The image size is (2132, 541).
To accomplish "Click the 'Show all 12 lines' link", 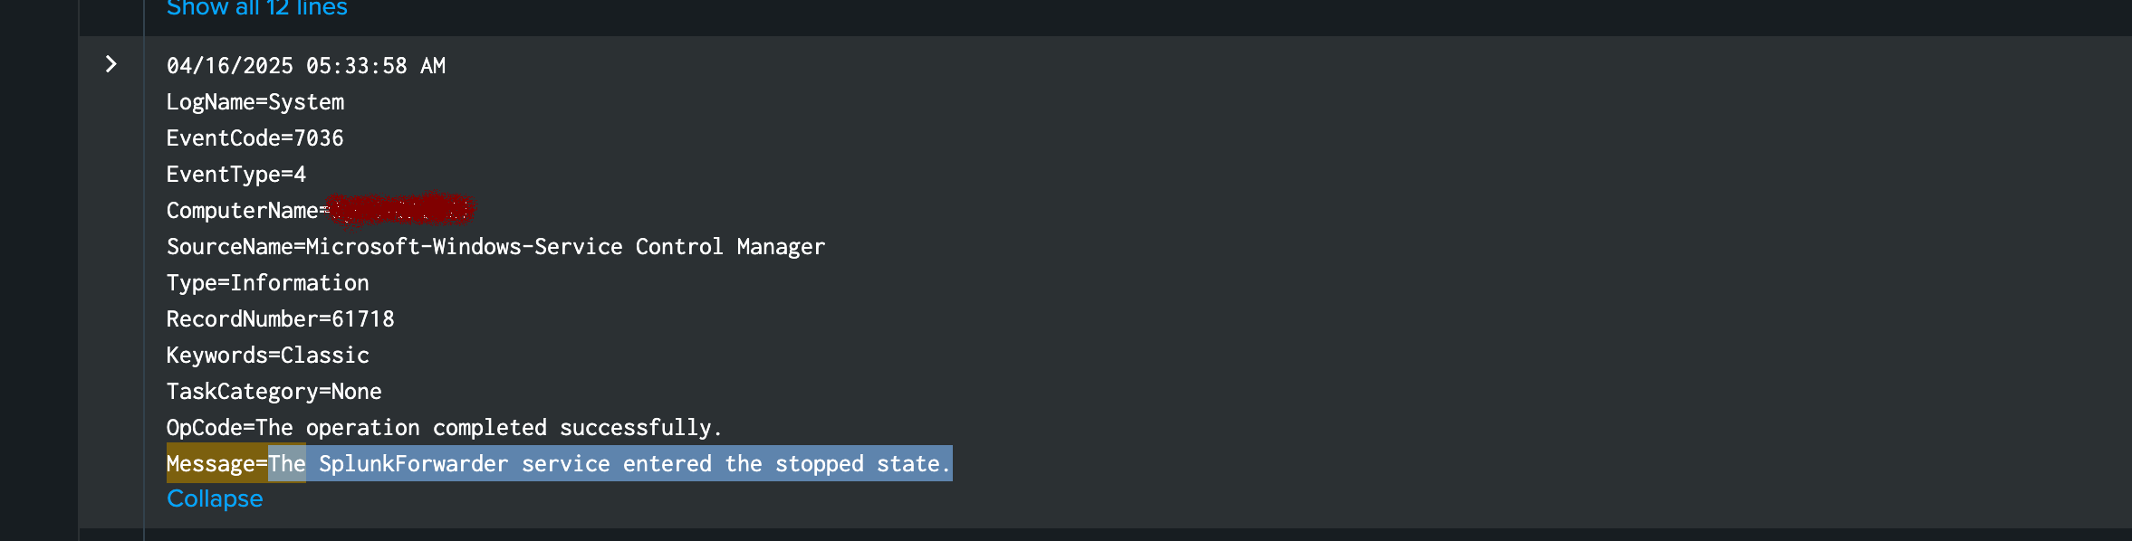I will [x=256, y=8].
